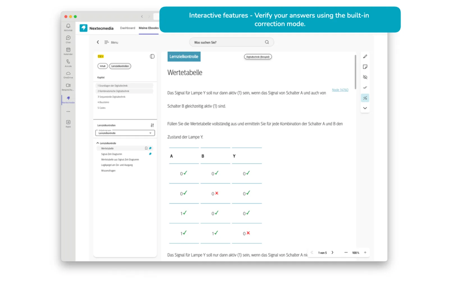Image resolution: width=449 pixels, height=281 pixels.
Task: Open chapter 1 Grundlagen der Digitaltechnik
Action: (x=124, y=85)
